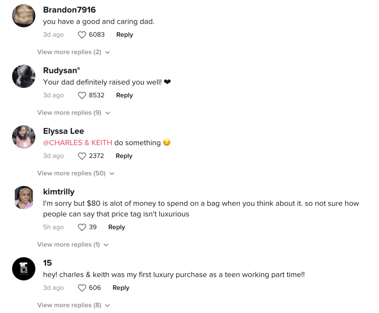This screenshot has height=313, width=379.
Task: Tap the heart icon on Rudysan's comment
Action: tap(82, 95)
